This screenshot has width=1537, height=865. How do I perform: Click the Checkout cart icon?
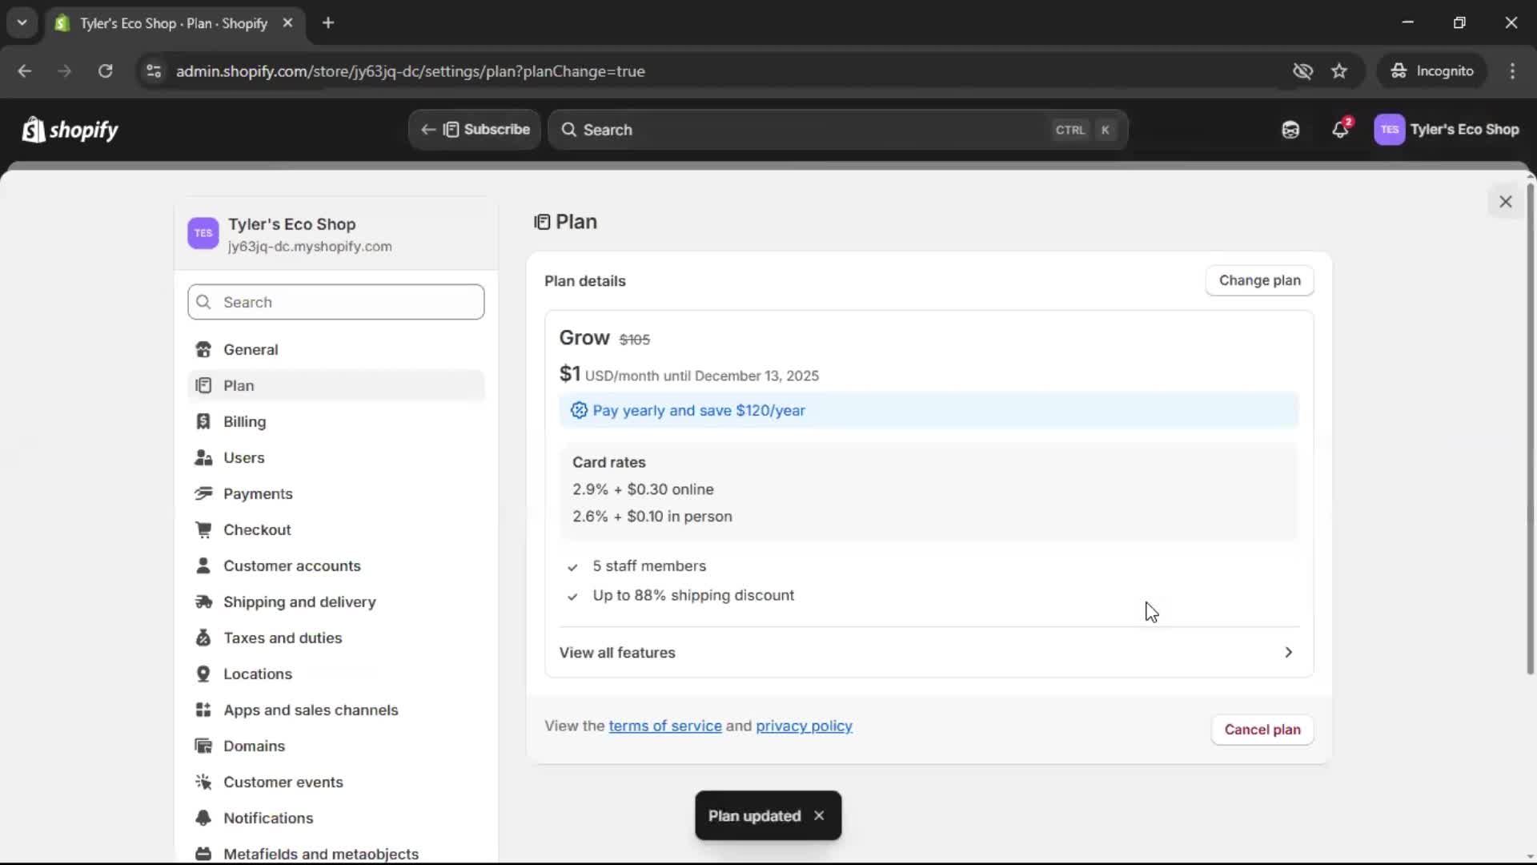click(x=203, y=530)
